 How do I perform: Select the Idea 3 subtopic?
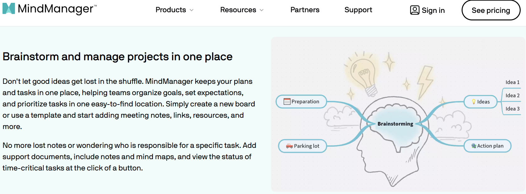(512, 109)
